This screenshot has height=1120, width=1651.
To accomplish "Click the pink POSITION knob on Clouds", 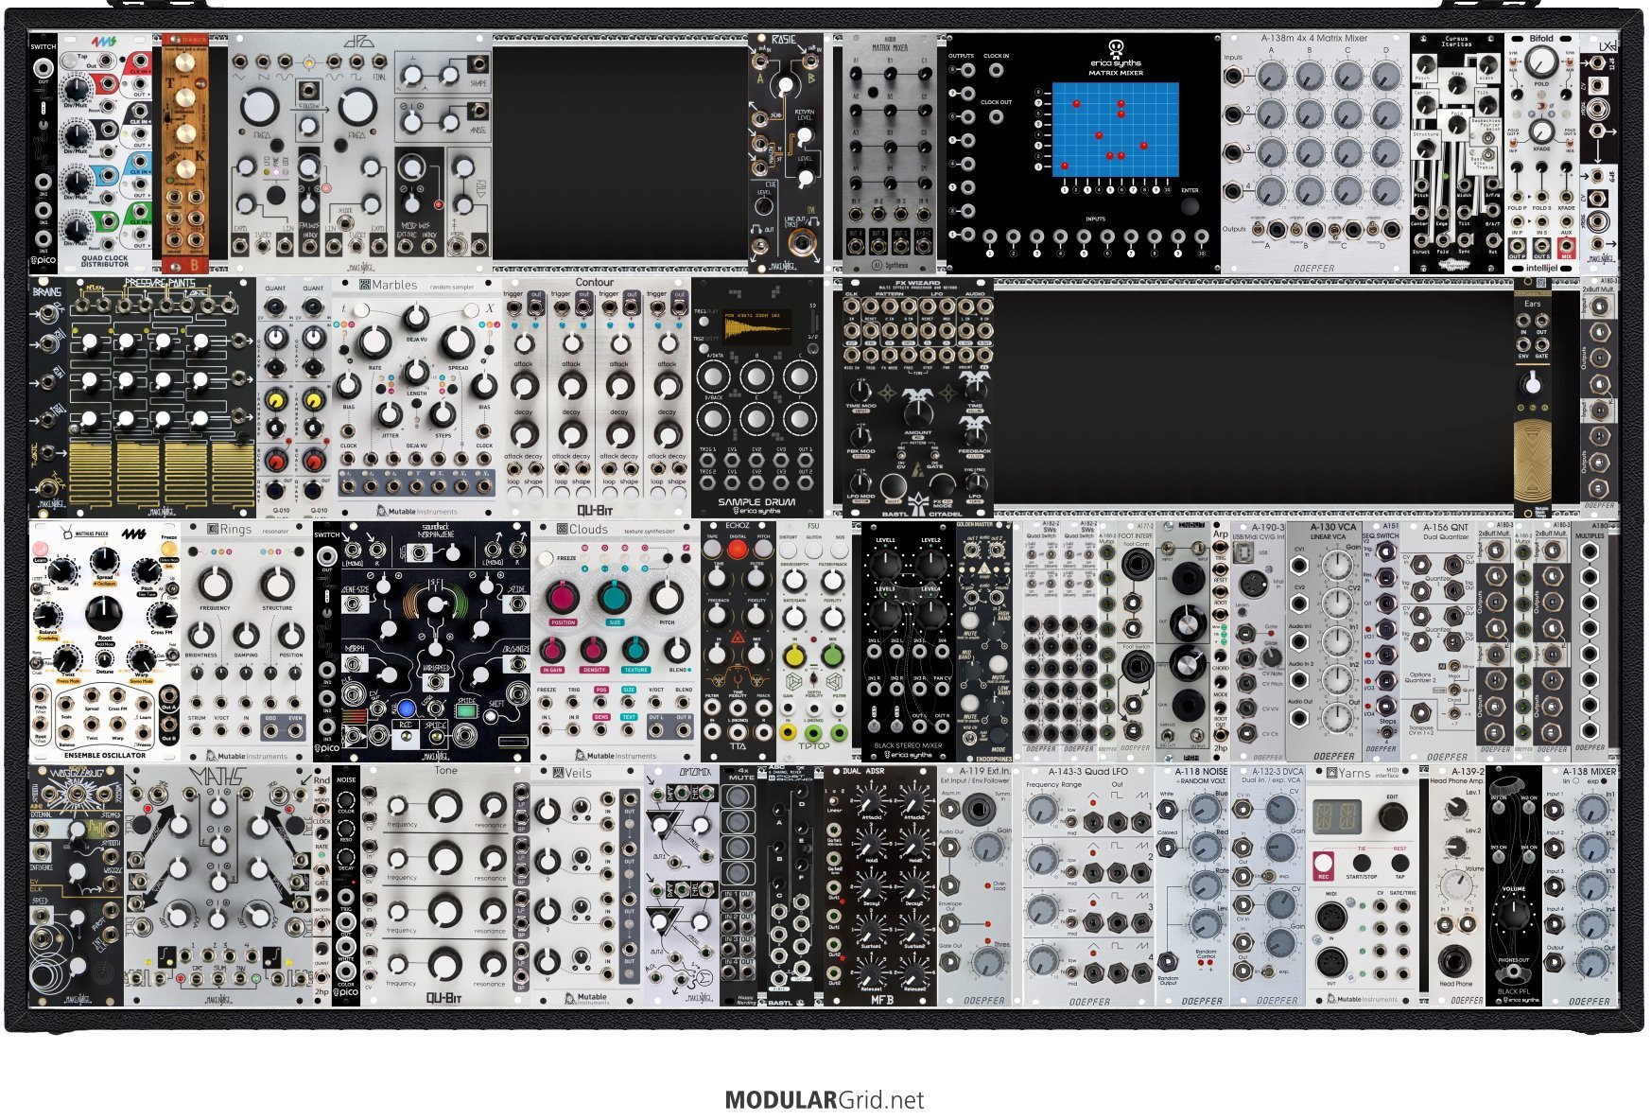I will [563, 598].
